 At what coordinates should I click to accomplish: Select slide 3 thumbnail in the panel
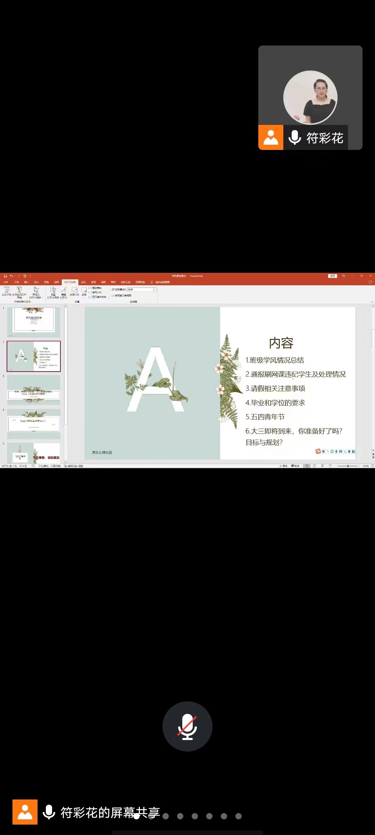[x=34, y=390]
